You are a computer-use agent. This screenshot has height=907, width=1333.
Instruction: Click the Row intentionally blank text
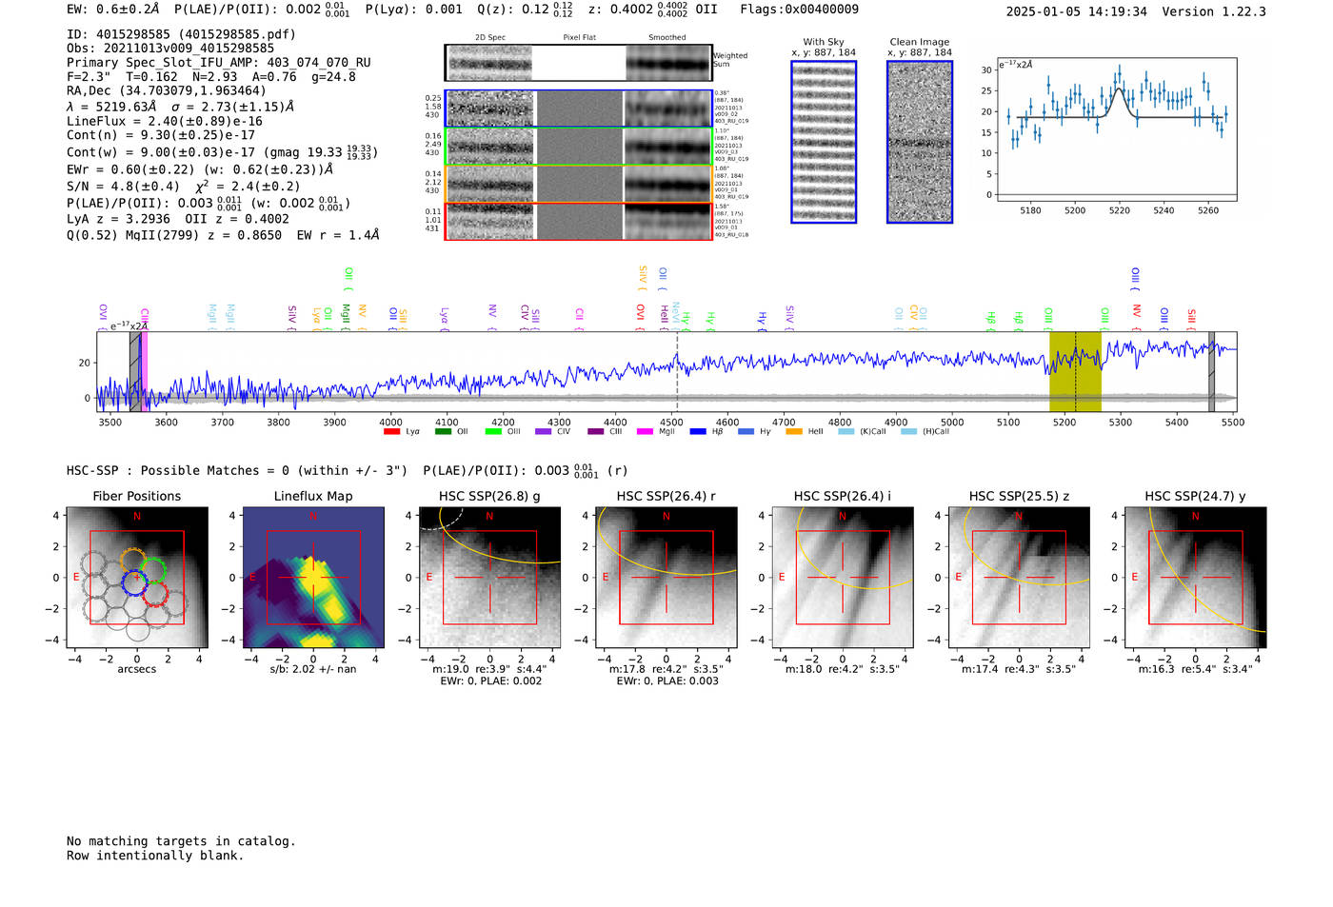(155, 856)
